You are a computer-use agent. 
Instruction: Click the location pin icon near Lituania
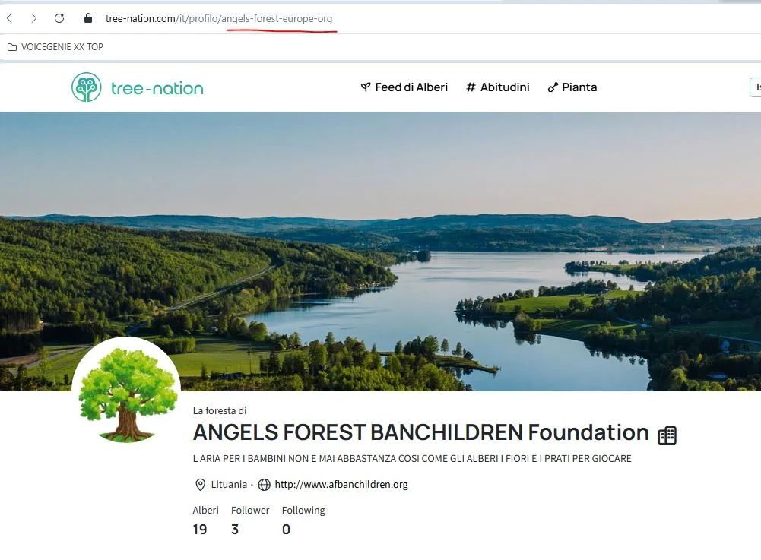[200, 484]
